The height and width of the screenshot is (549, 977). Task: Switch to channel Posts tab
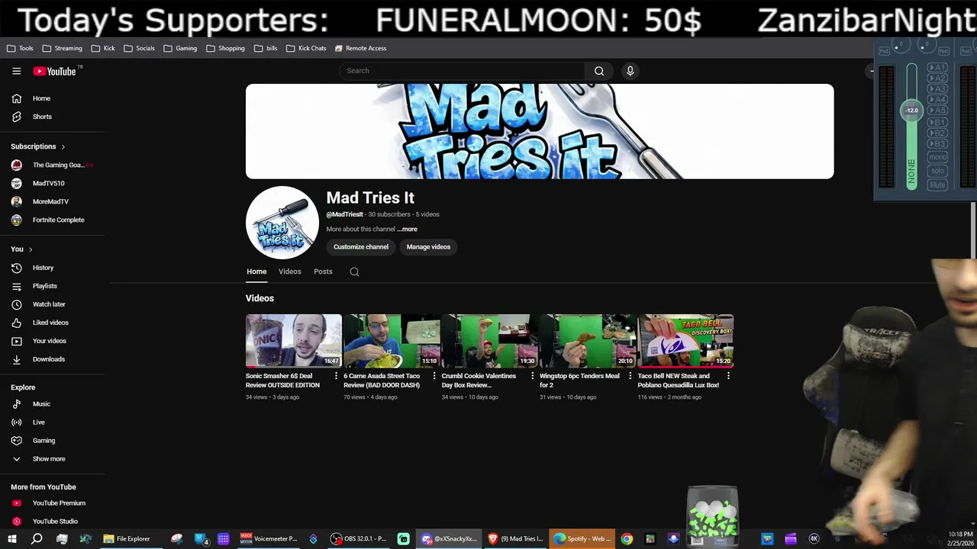point(323,271)
